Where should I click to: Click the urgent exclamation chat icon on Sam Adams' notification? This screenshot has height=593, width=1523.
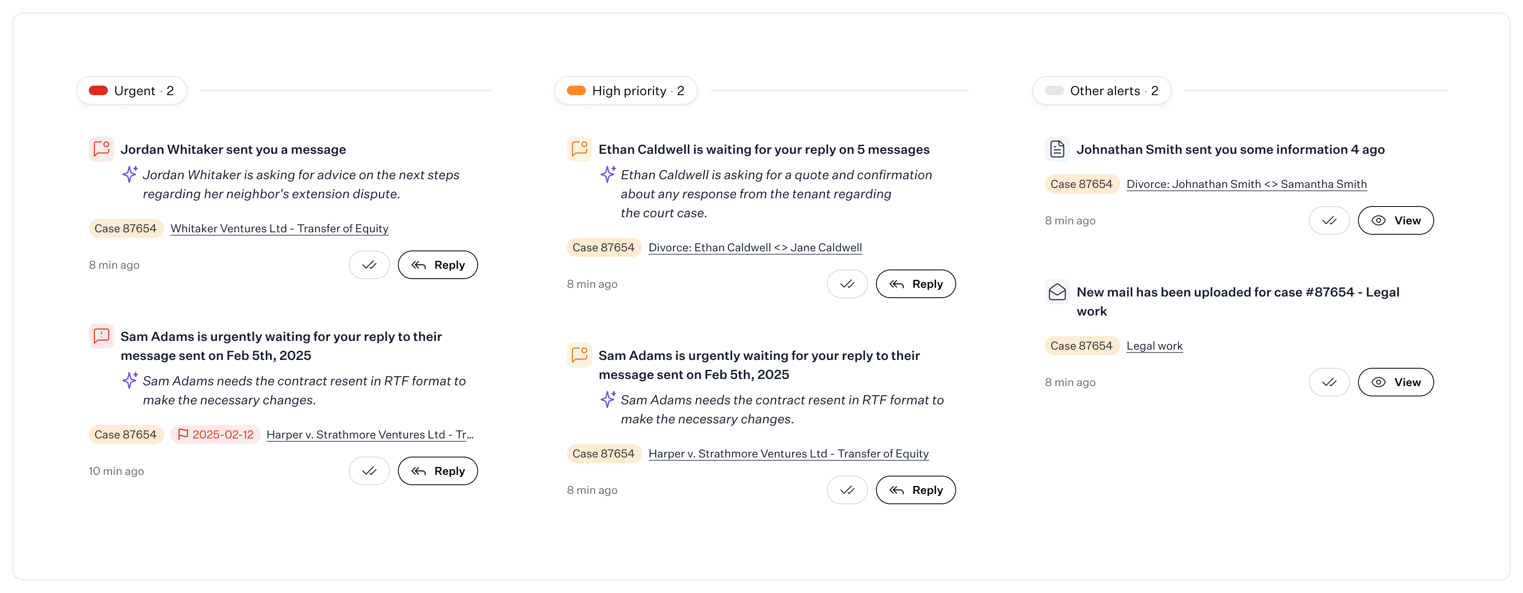click(x=101, y=336)
